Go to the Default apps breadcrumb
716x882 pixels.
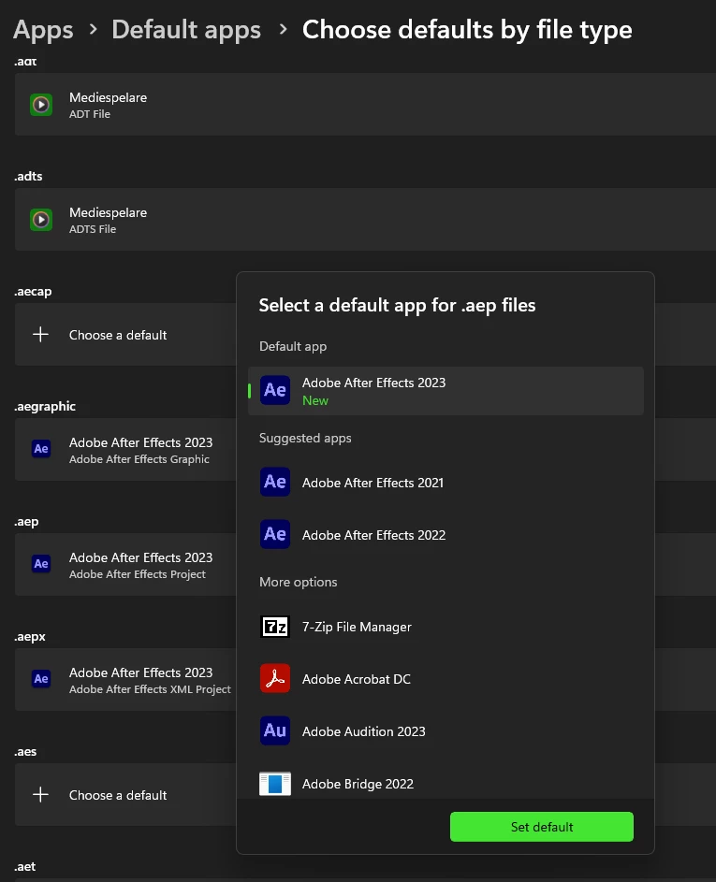[x=186, y=30]
